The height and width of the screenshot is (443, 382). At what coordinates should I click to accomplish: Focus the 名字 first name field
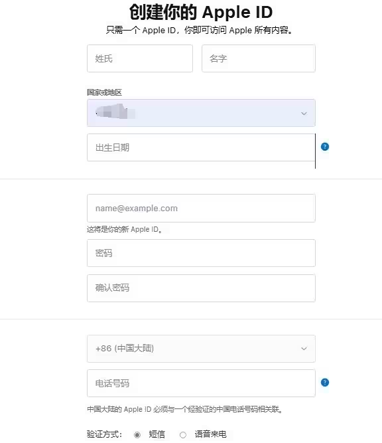259,58
